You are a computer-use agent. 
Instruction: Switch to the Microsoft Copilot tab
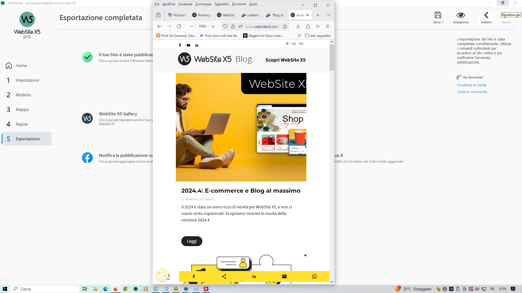point(177,15)
